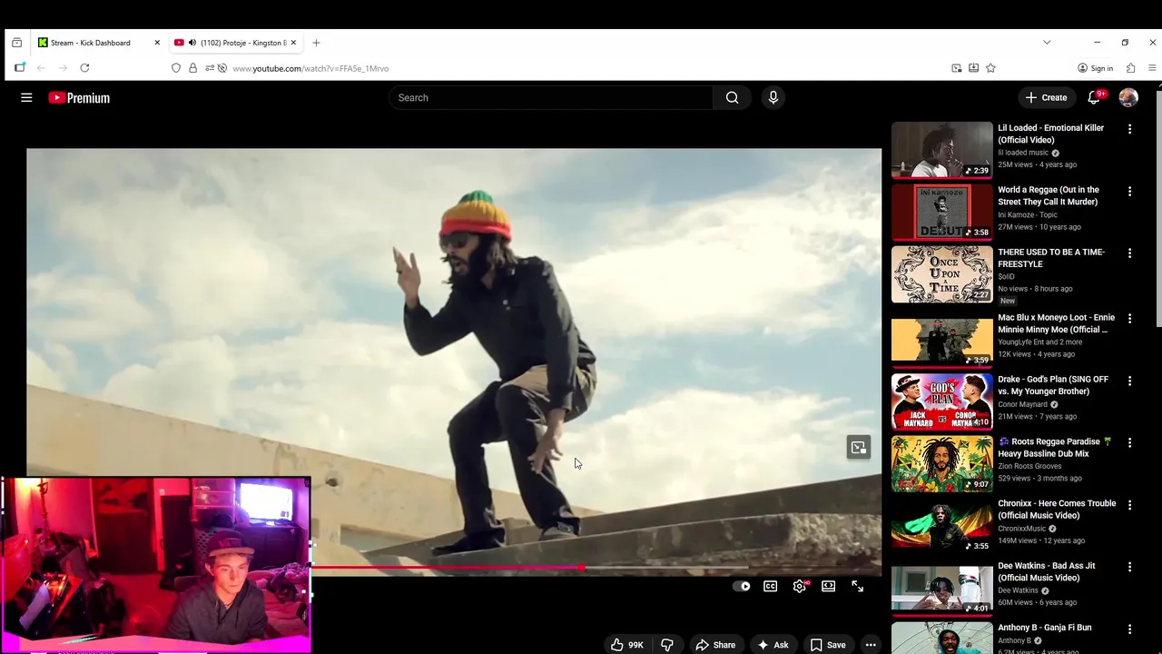Open the YouTube guide hamburger menu
The width and height of the screenshot is (1162, 654).
click(26, 97)
